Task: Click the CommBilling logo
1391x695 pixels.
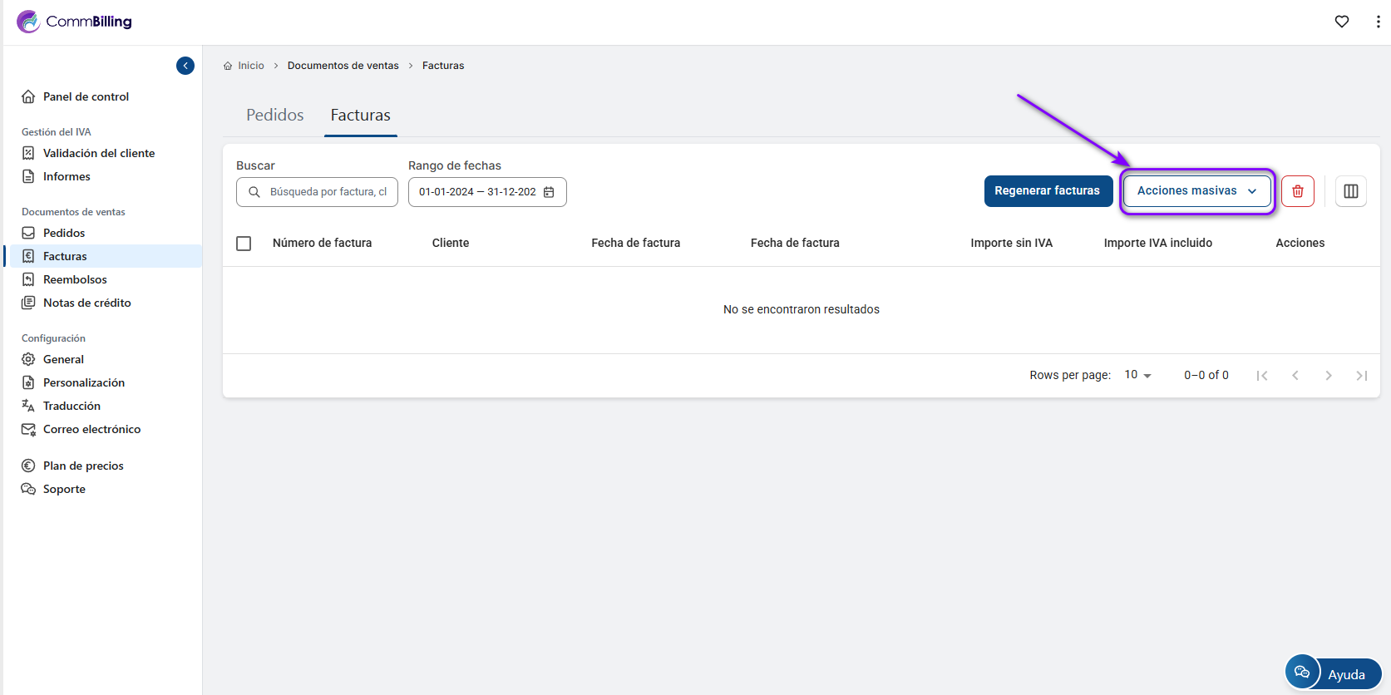Action: pos(74,22)
